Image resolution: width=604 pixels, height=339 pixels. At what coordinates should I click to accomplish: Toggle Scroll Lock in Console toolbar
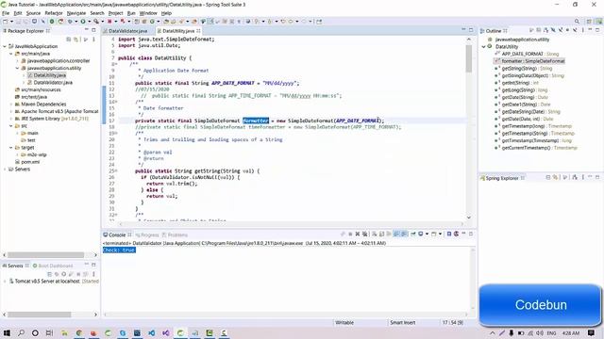coord(381,234)
